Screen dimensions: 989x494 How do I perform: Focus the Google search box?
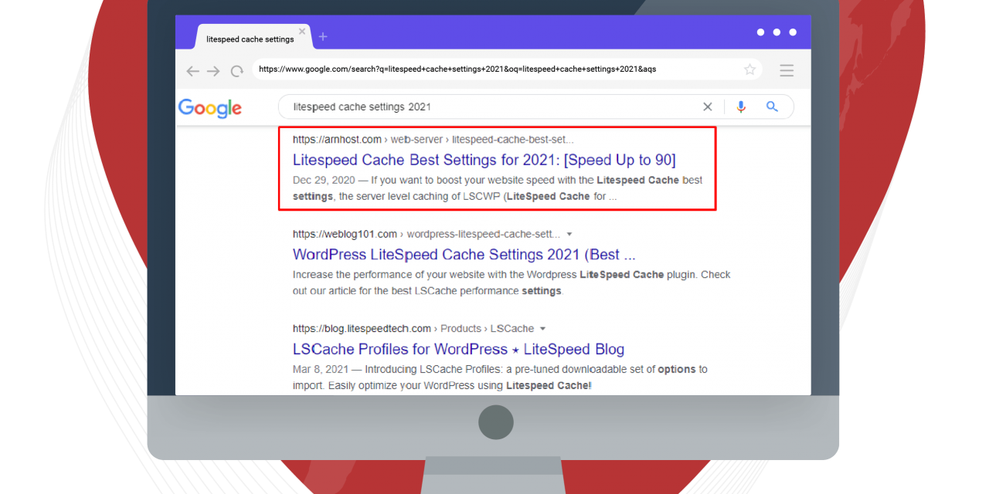pyautogui.click(x=487, y=107)
